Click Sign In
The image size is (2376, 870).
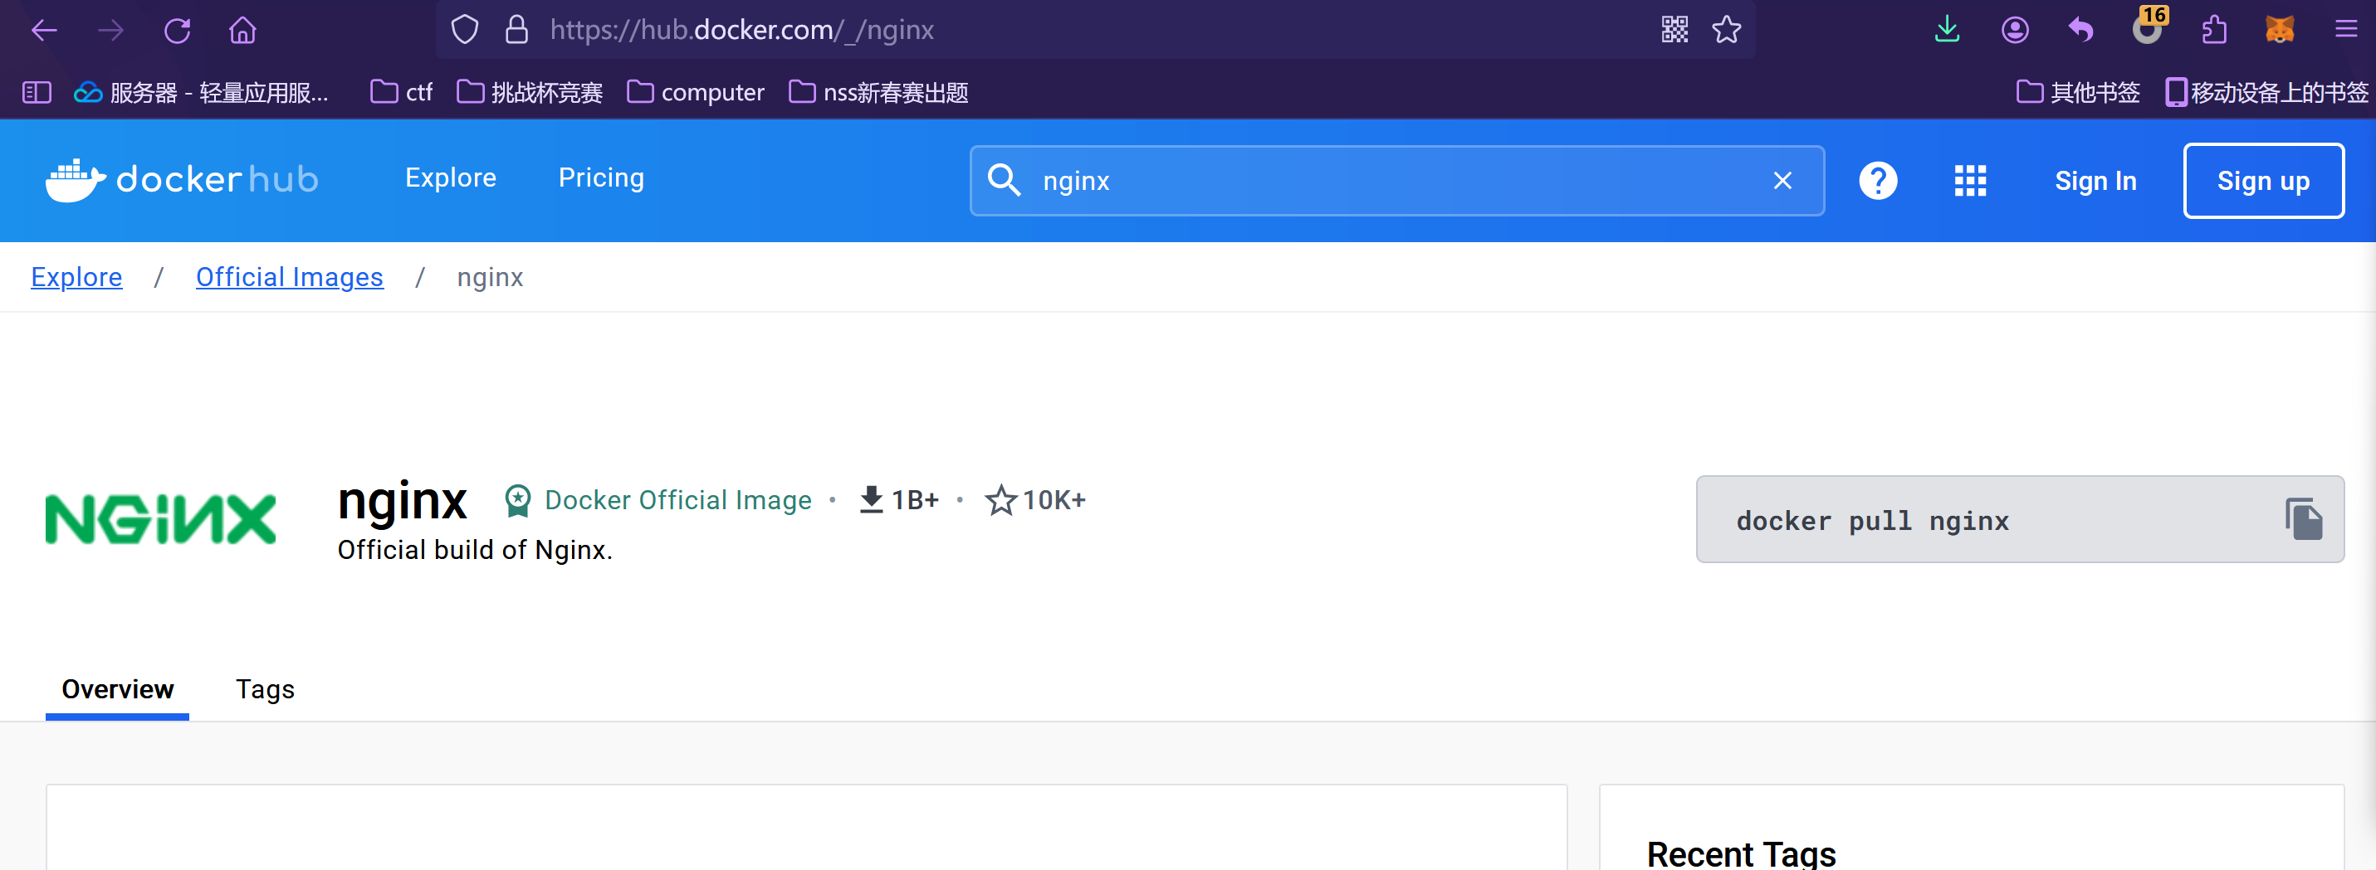pos(2095,181)
